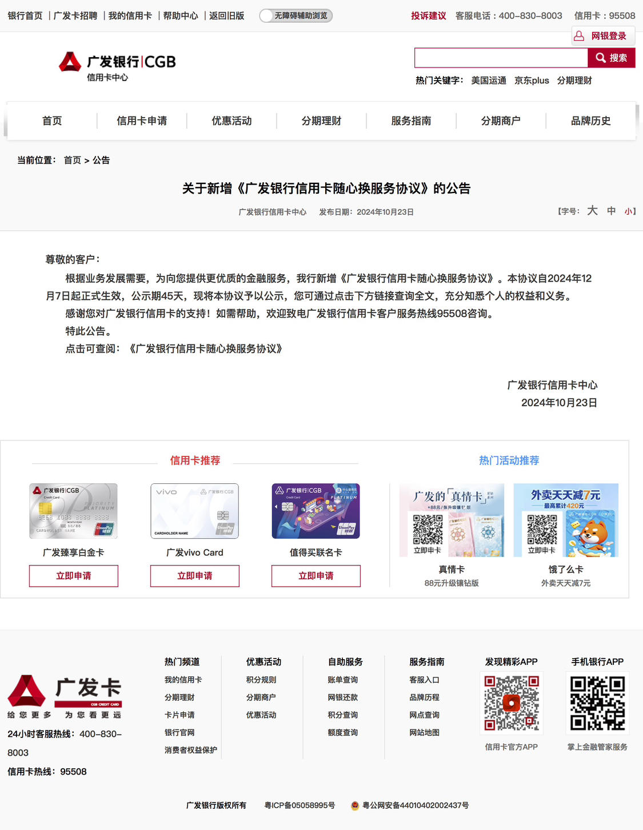This screenshot has height=830, width=643.
Task: Open footer link 银行官网
Action: [x=179, y=732]
